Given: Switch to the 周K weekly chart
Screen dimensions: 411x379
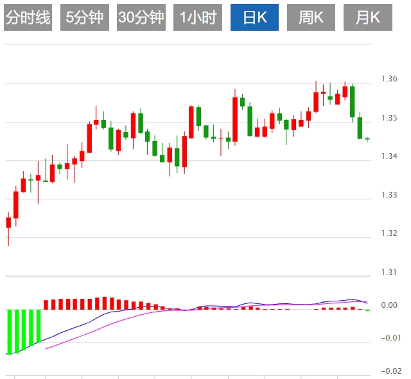Looking at the screenshot, I should (x=311, y=17).
